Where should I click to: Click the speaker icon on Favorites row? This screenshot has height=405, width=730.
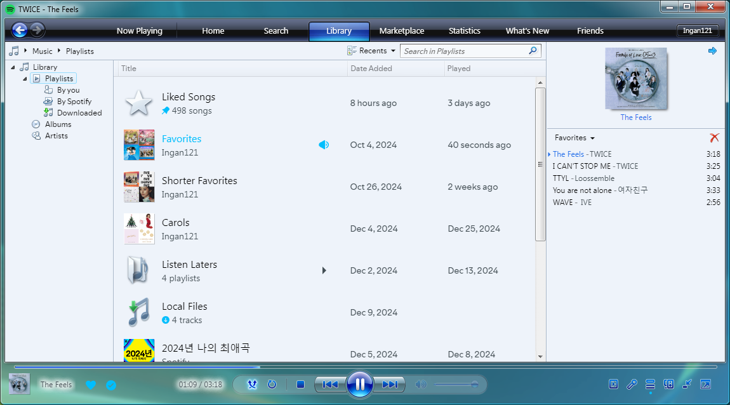pyautogui.click(x=324, y=145)
